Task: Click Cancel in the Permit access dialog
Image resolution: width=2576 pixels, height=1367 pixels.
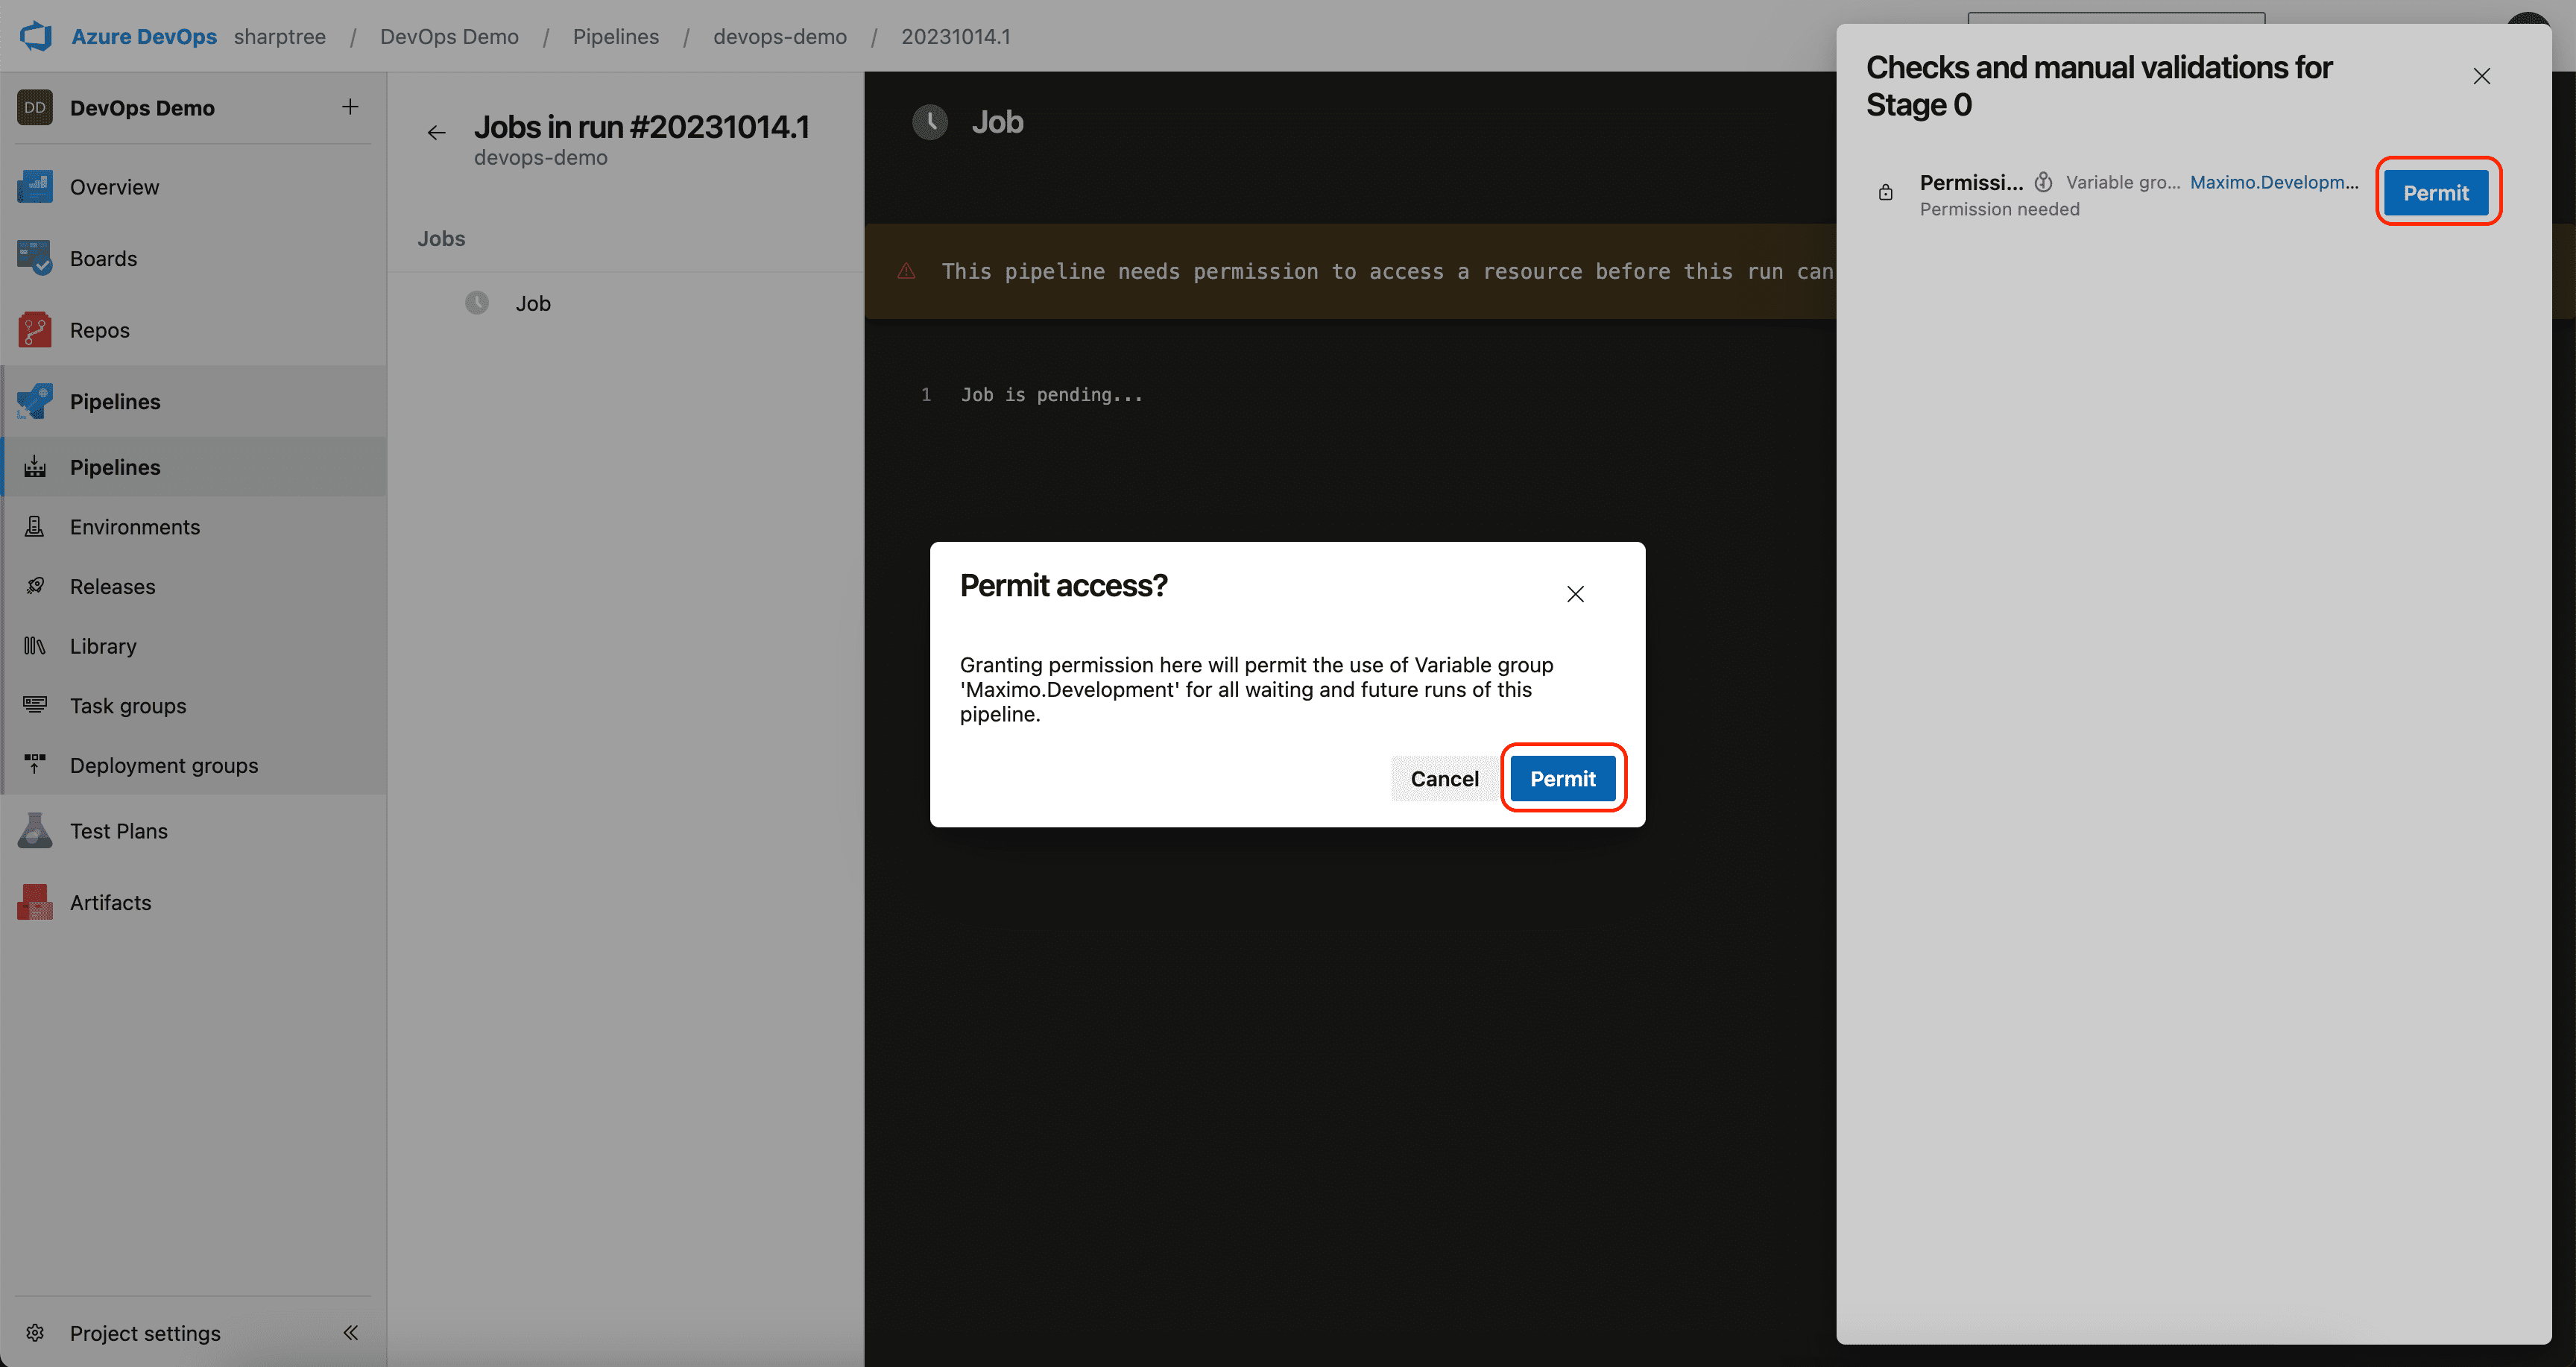Action: coord(1444,778)
